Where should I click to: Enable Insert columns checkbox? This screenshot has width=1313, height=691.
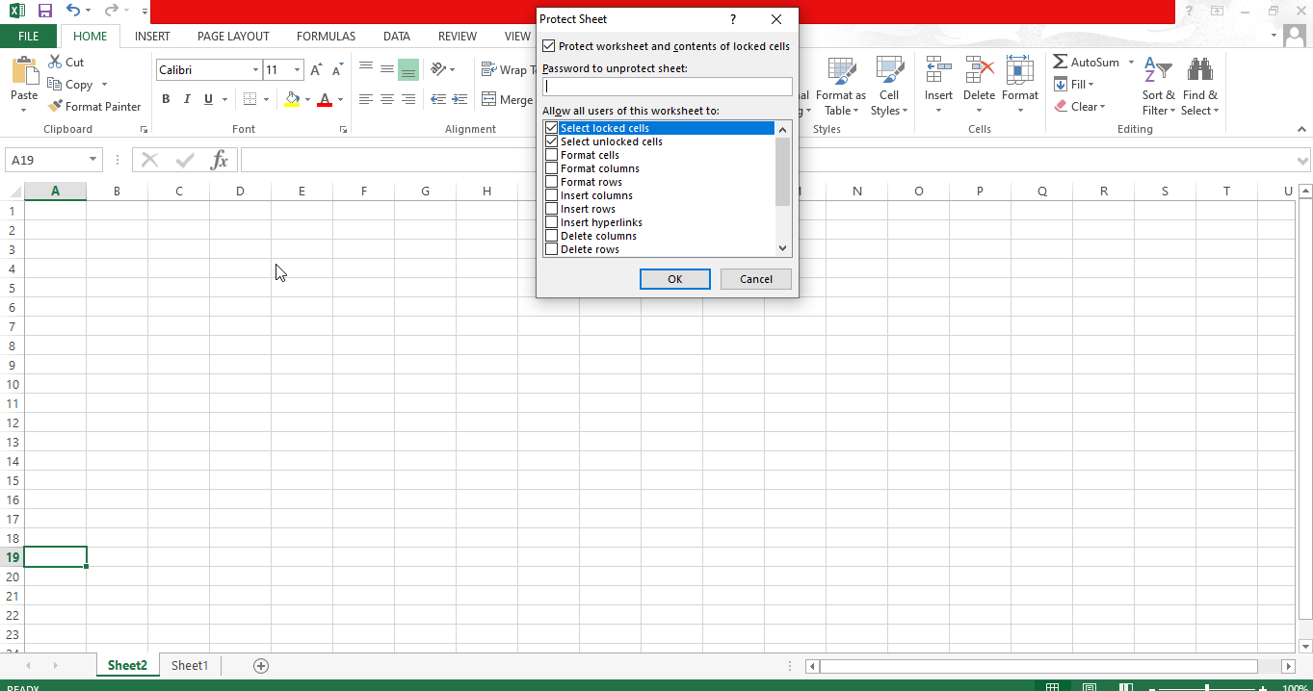click(551, 195)
